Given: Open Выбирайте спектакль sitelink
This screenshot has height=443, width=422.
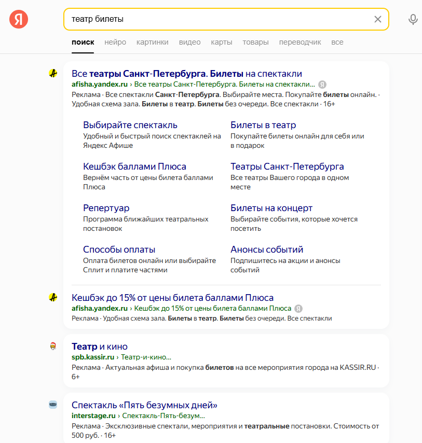Looking at the screenshot, I should point(130,125).
